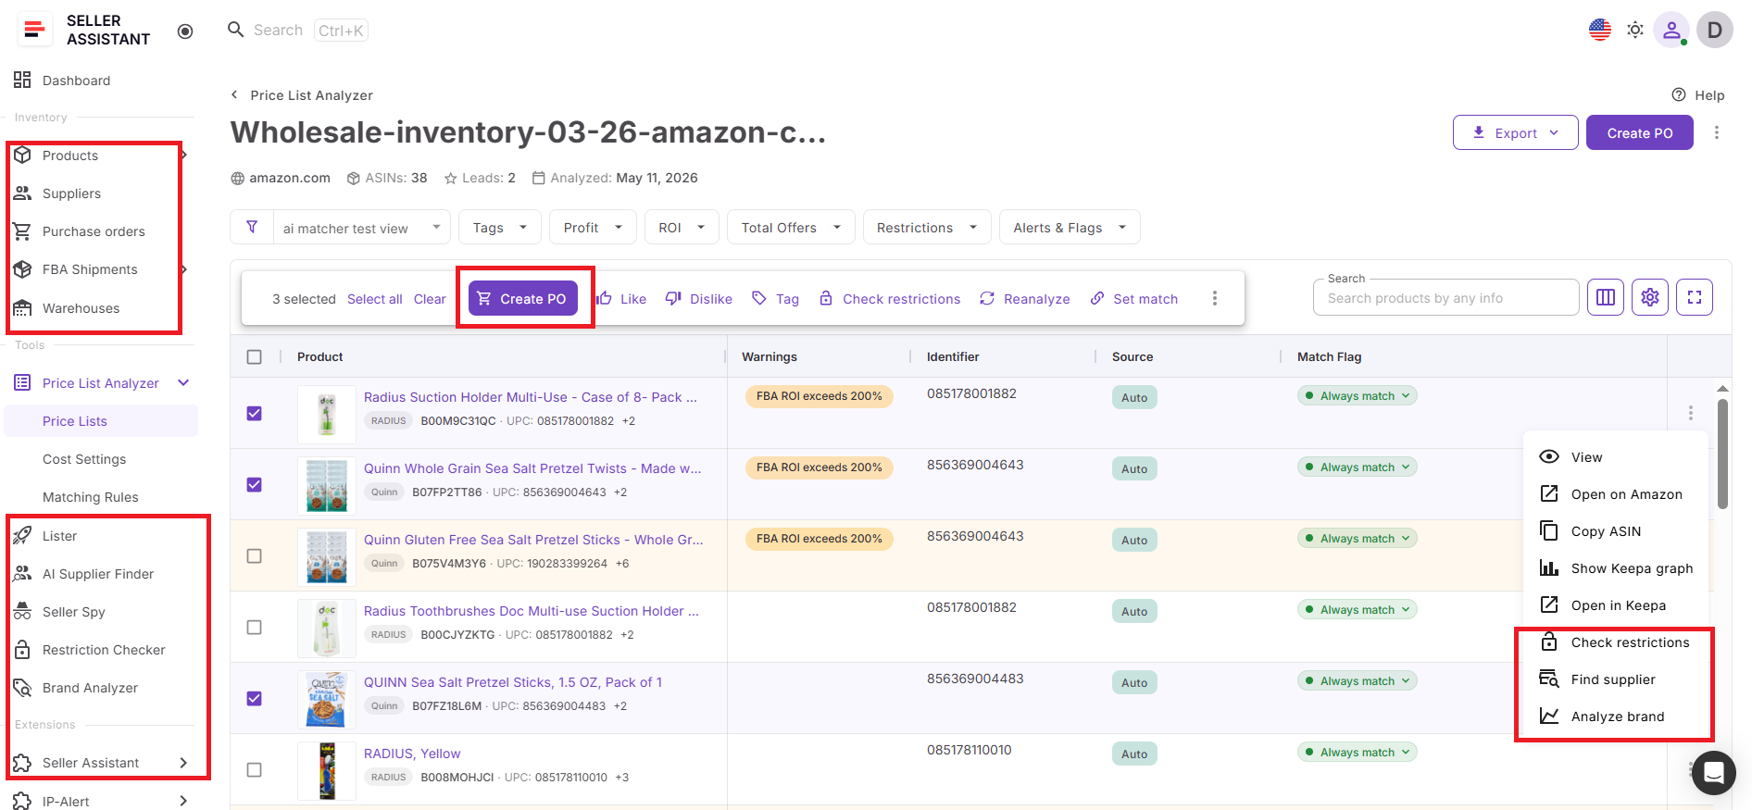This screenshot has height=810, width=1752.
Task: Click the table's vertical scrollbar
Action: point(1722,454)
